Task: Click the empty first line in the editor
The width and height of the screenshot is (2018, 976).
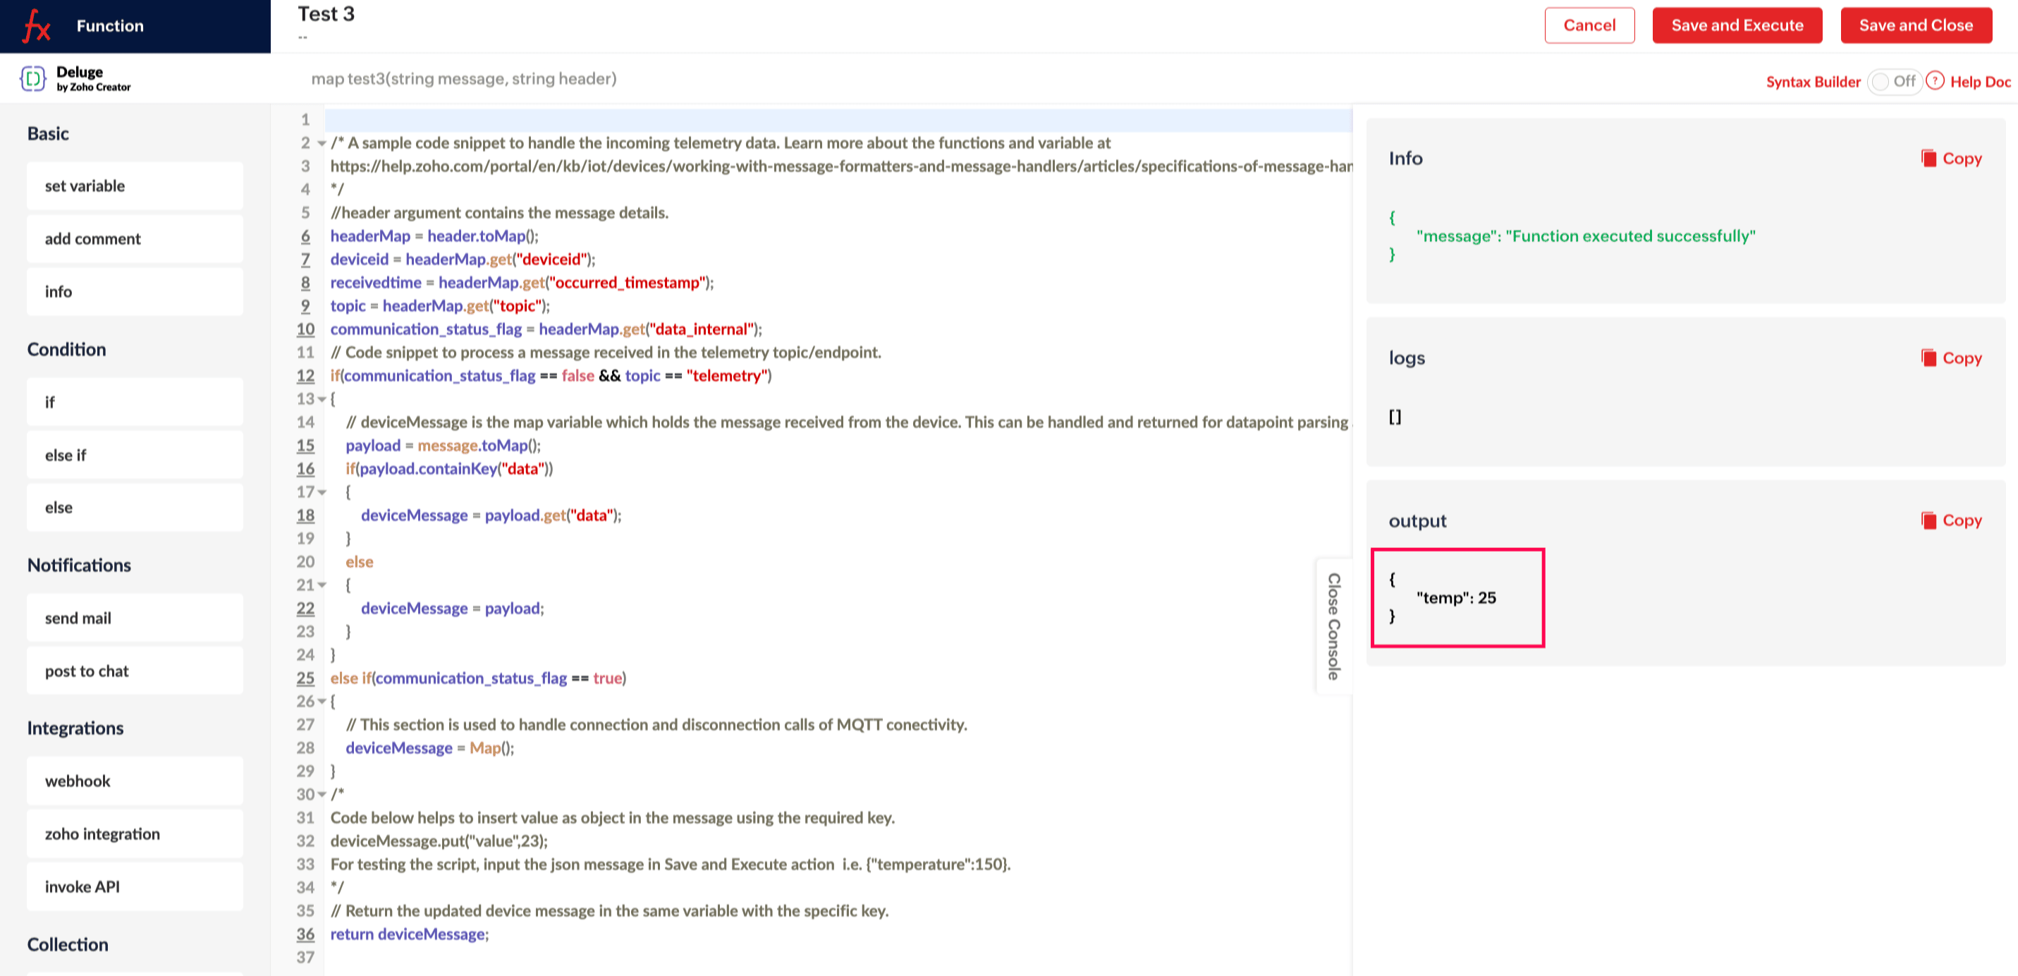Action: 783,120
